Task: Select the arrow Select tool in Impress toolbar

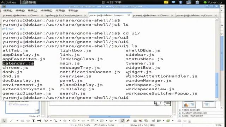Action: 4,121
